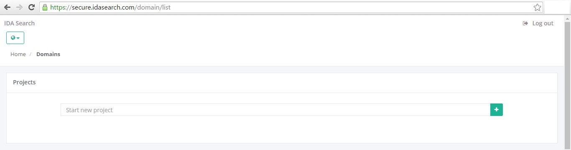The width and height of the screenshot is (571, 150).
Task: Click the green padlock security icon
Action: pyautogui.click(x=45, y=7)
